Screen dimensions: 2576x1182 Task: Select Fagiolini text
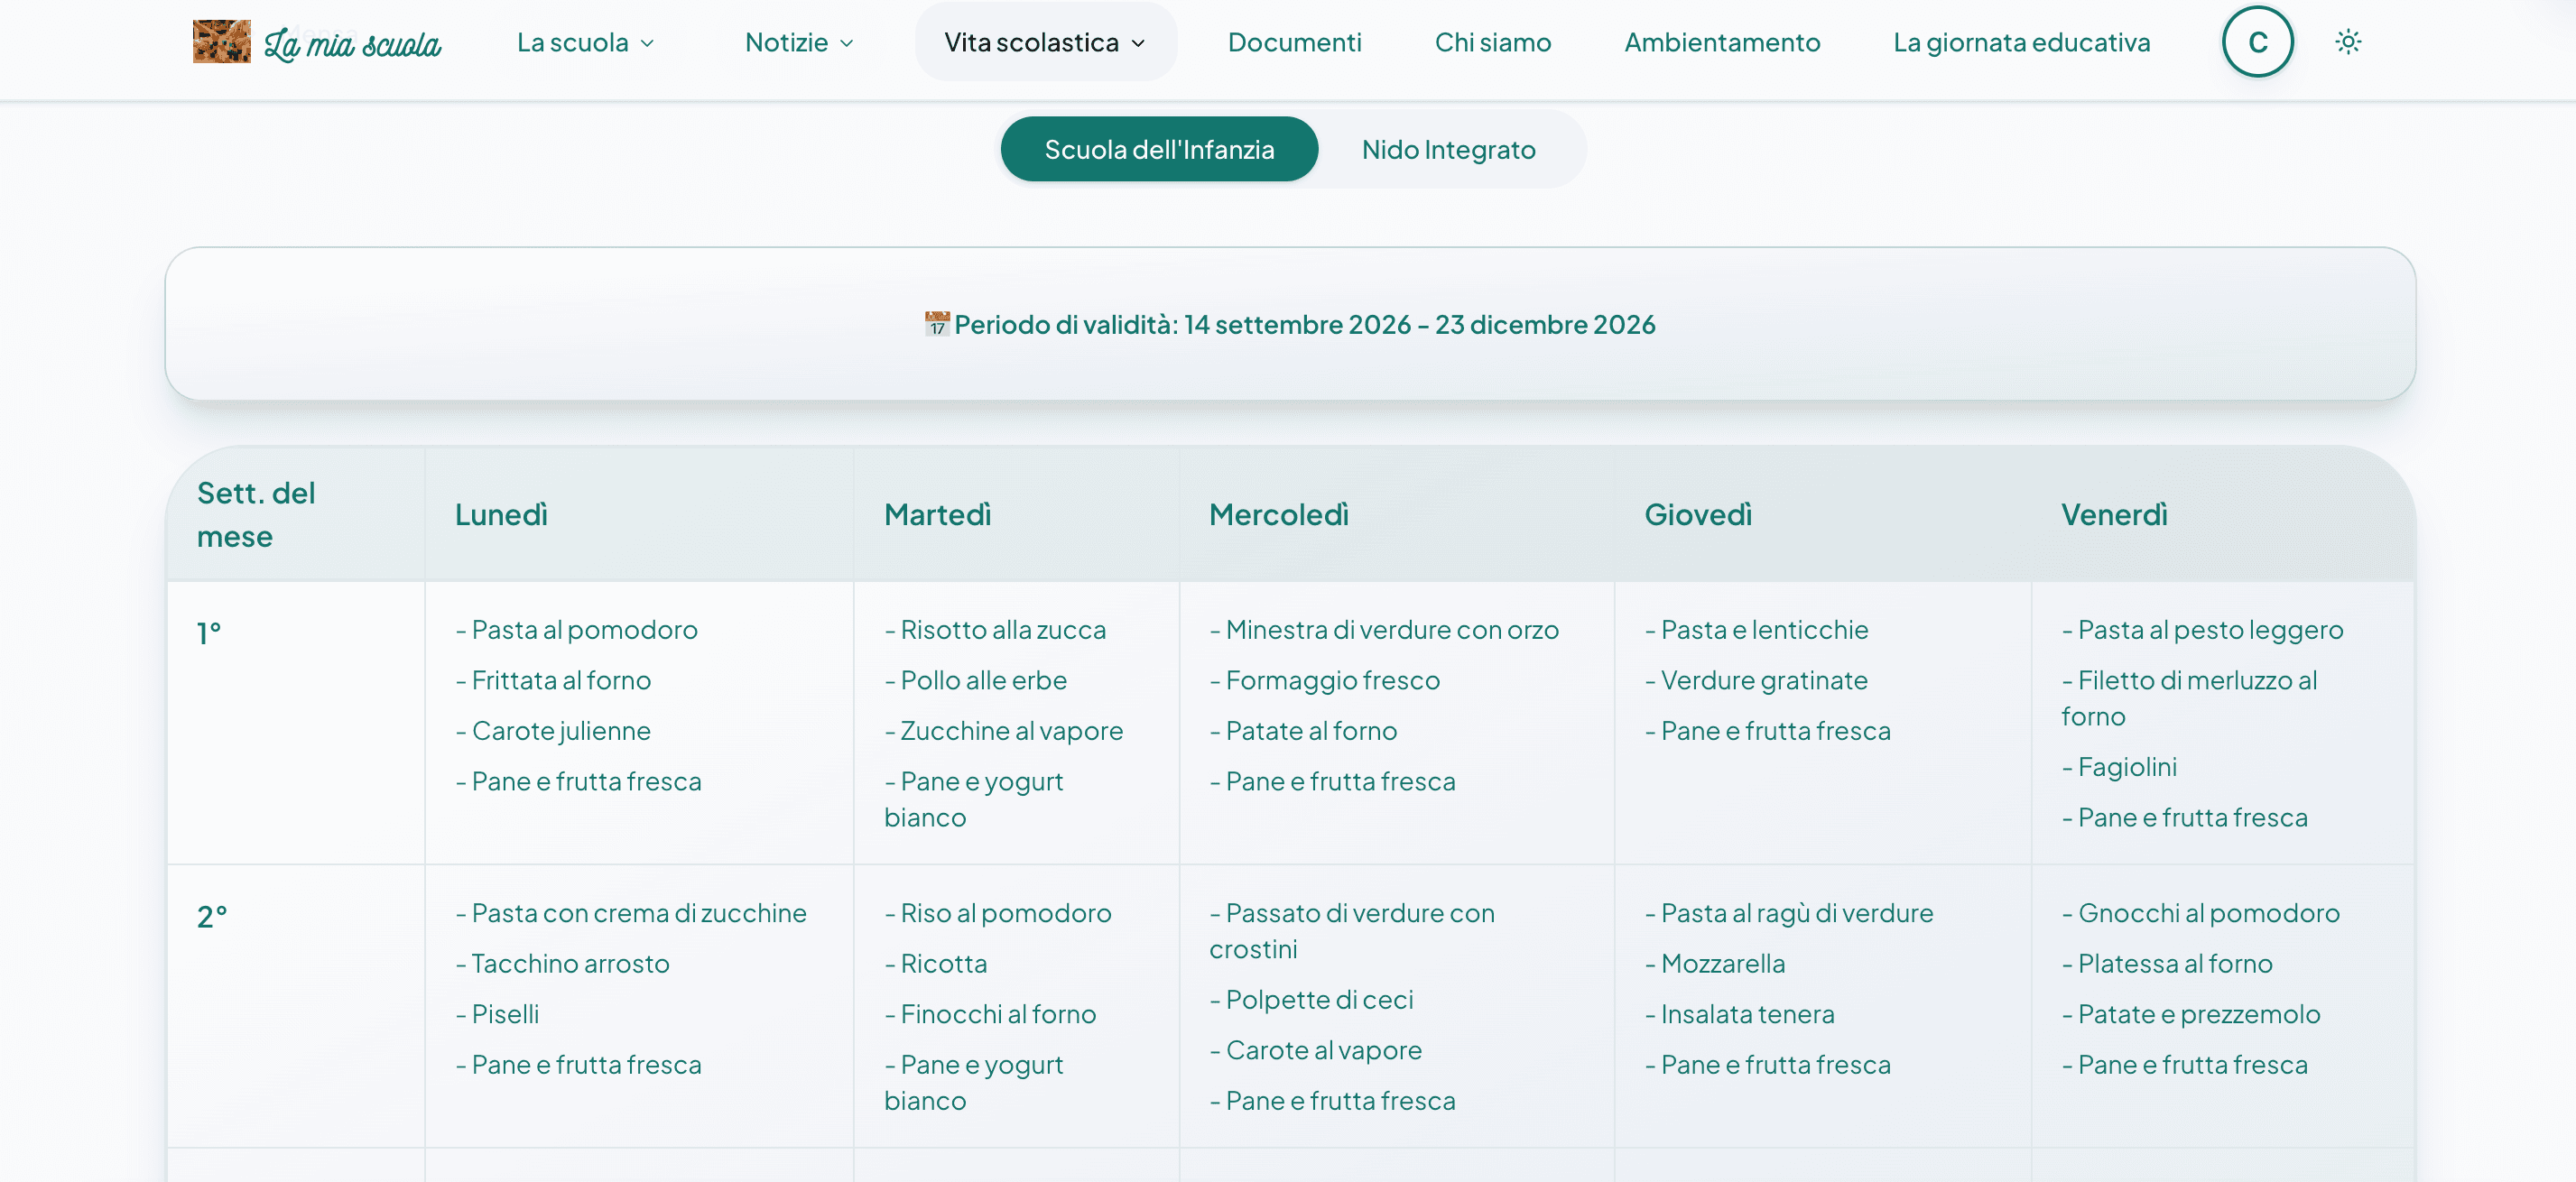point(2119,766)
